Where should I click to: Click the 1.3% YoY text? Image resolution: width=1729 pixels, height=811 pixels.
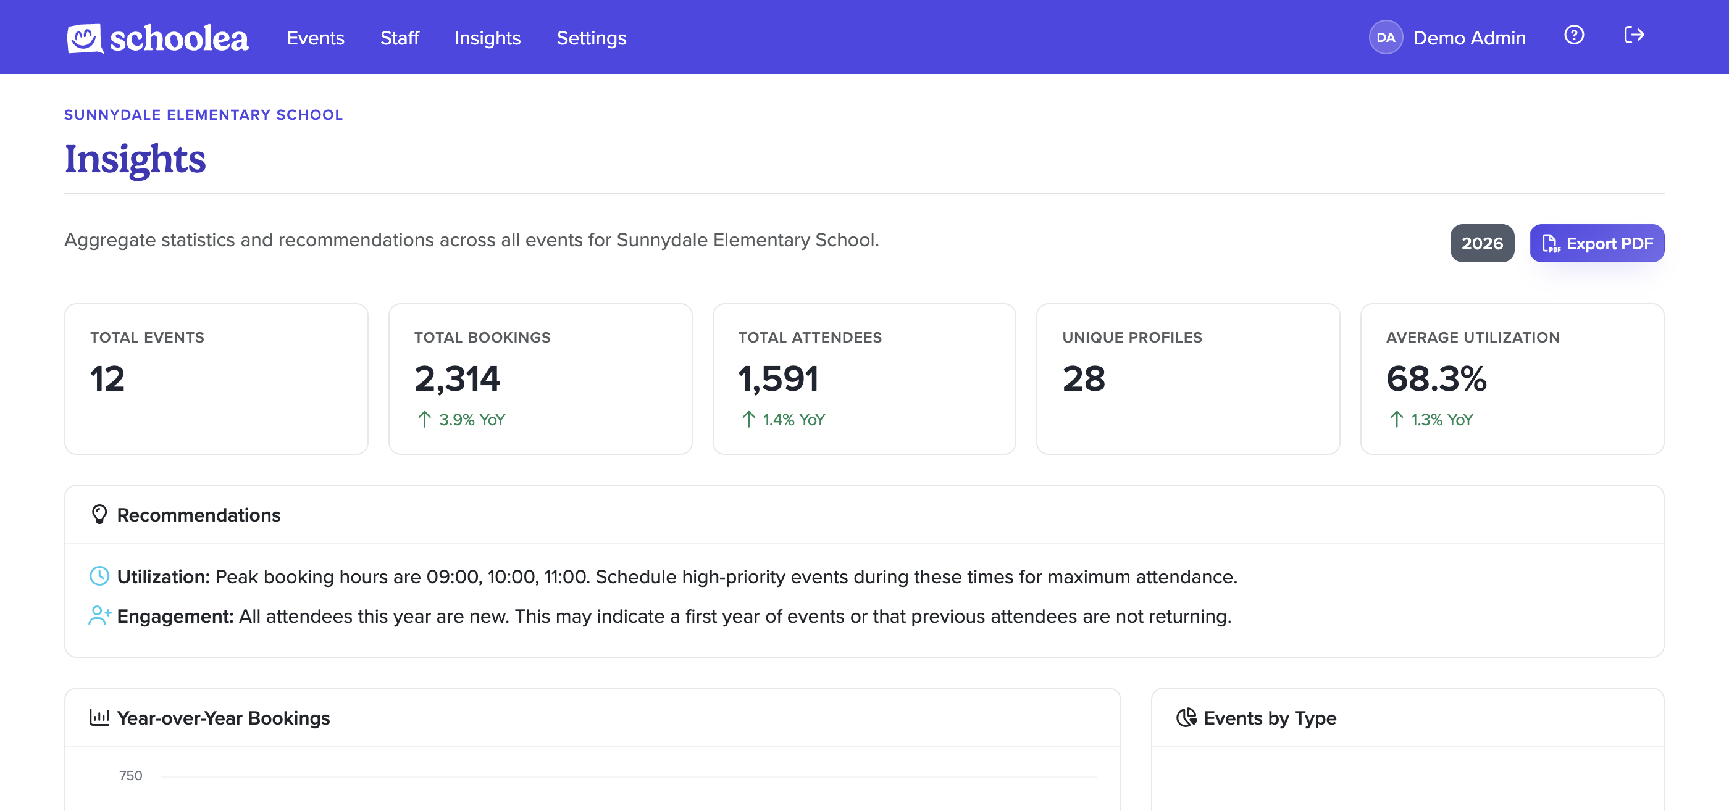coord(1442,419)
